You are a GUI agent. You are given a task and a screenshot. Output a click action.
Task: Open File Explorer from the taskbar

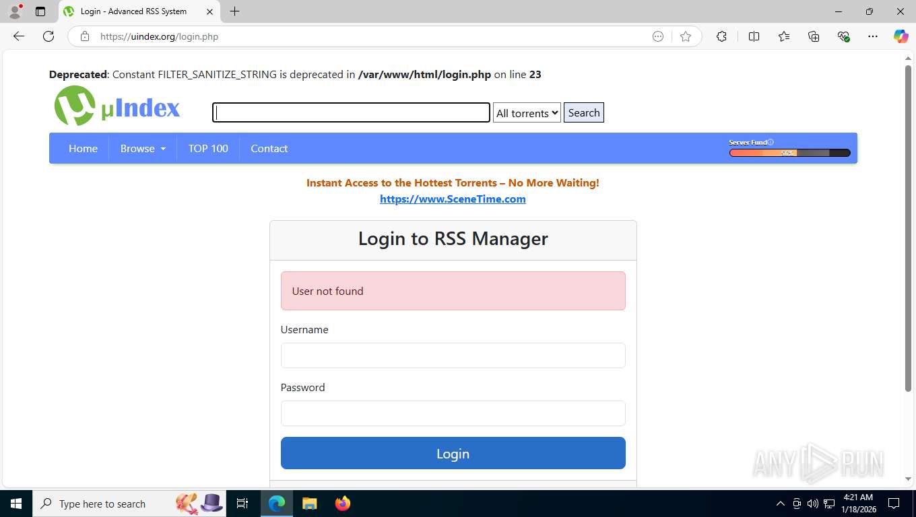[x=309, y=504]
